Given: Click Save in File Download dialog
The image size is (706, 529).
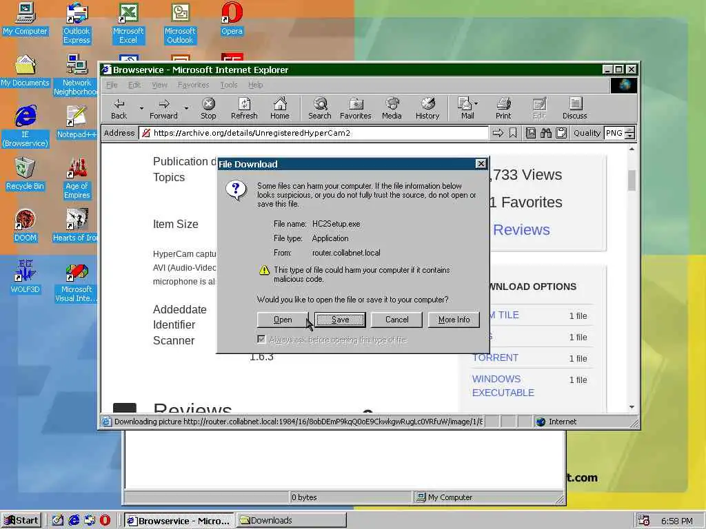Looking at the screenshot, I should (340, 320).
